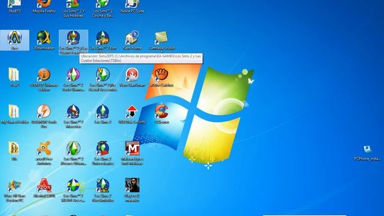Open the Alcohol 120% shortcut
This screenshot has width=384, height=216.
pyautogui.click(x=44, y=188)
